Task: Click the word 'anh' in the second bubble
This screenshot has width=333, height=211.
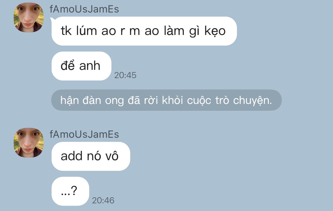Action: (90, 66)
